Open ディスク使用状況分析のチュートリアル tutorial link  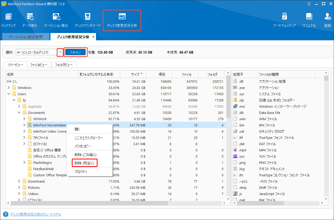(x=35, y=214)
